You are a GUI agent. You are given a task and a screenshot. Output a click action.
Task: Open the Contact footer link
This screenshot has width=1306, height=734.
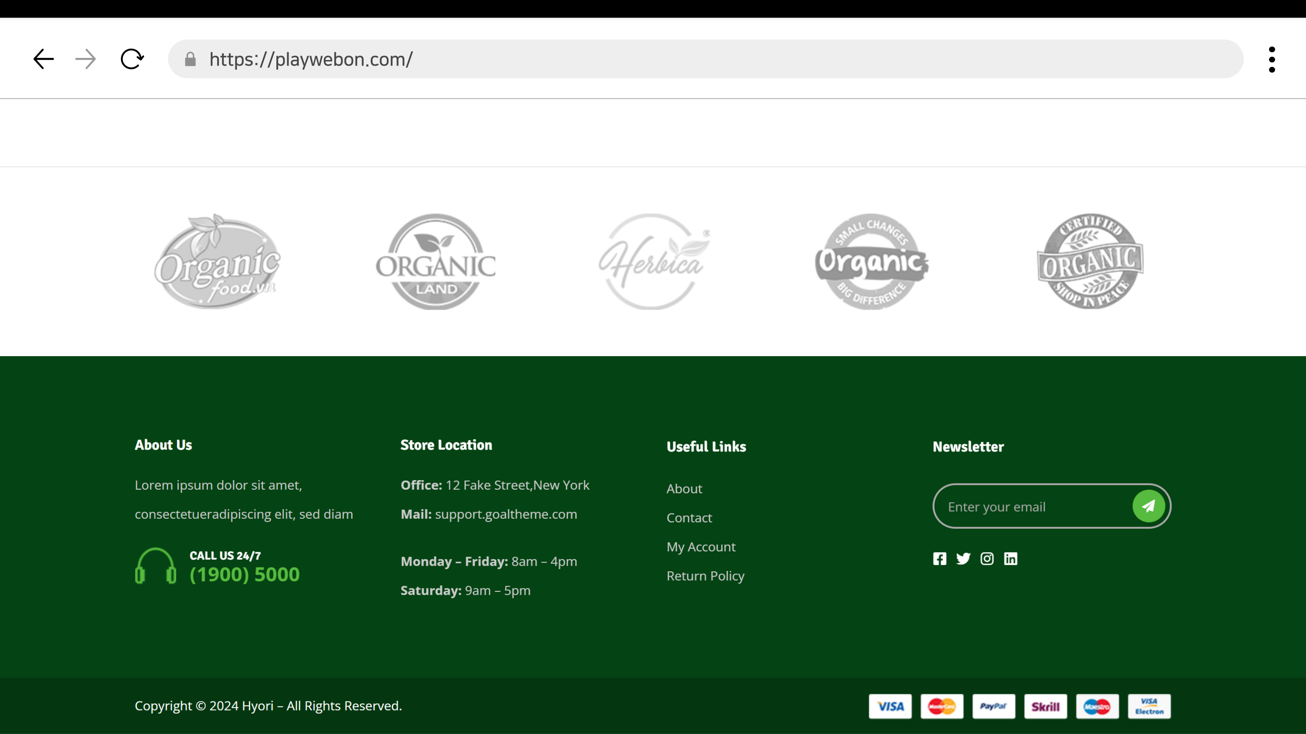pyautogui.click(x=689, y=518)
